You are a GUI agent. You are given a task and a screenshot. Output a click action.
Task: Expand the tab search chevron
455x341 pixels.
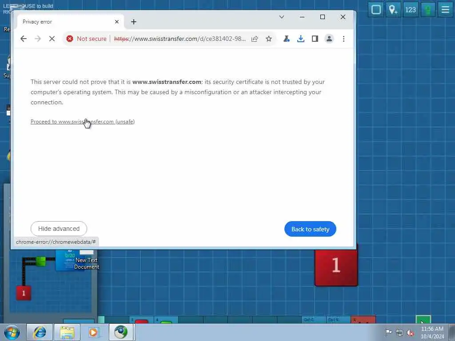coord(281,17)
